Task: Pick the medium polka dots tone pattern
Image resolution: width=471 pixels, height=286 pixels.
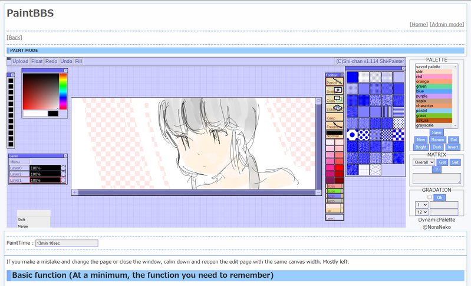Action: click(x=364, y=135)
